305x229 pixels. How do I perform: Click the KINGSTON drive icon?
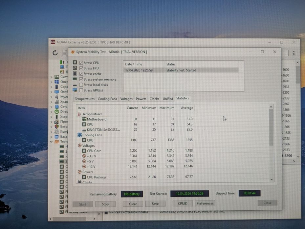84,130
